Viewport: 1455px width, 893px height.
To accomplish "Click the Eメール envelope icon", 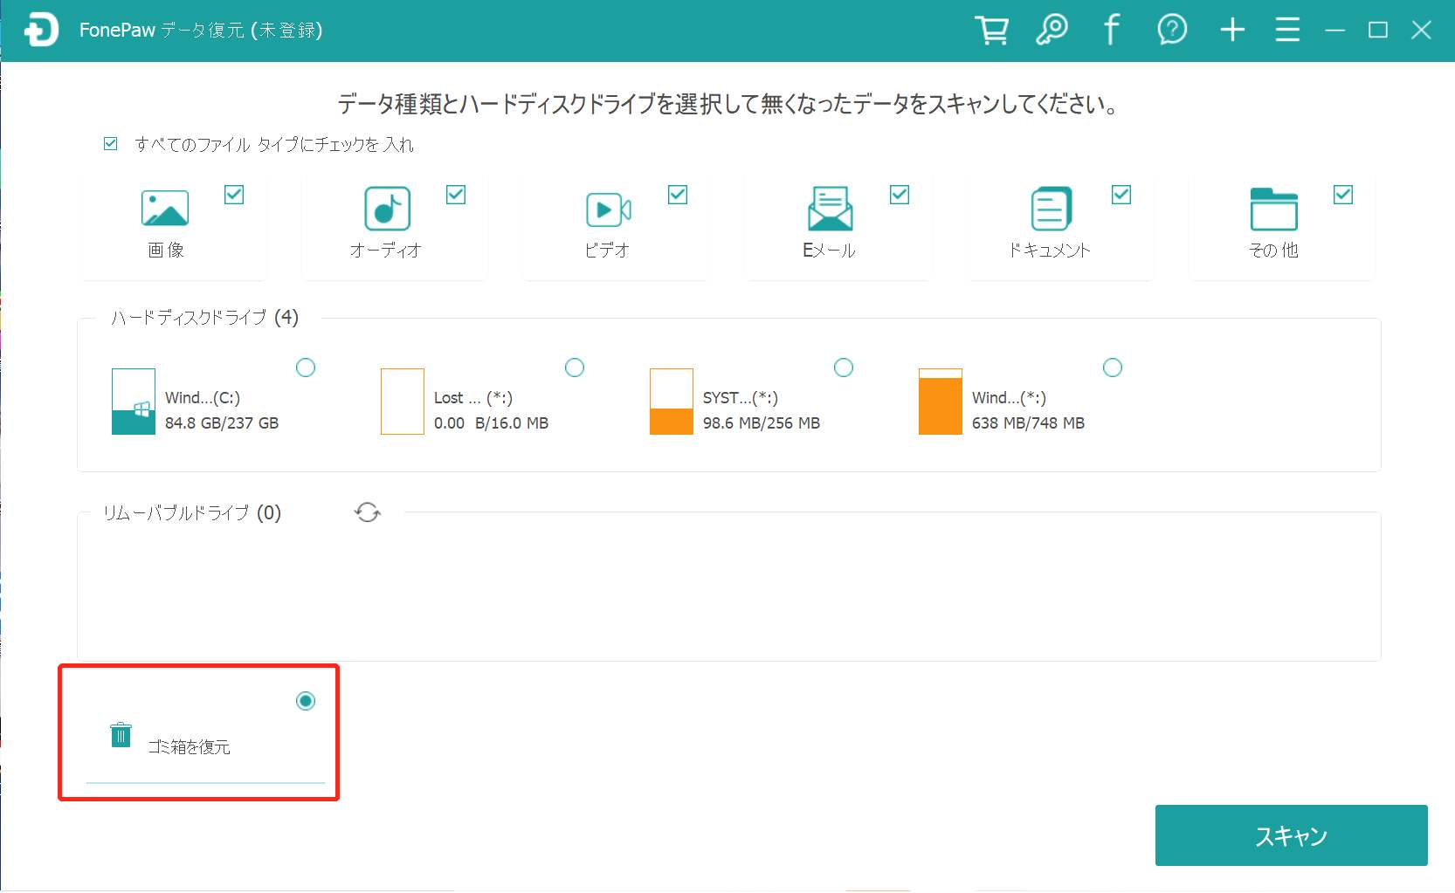I will point(829,210).
